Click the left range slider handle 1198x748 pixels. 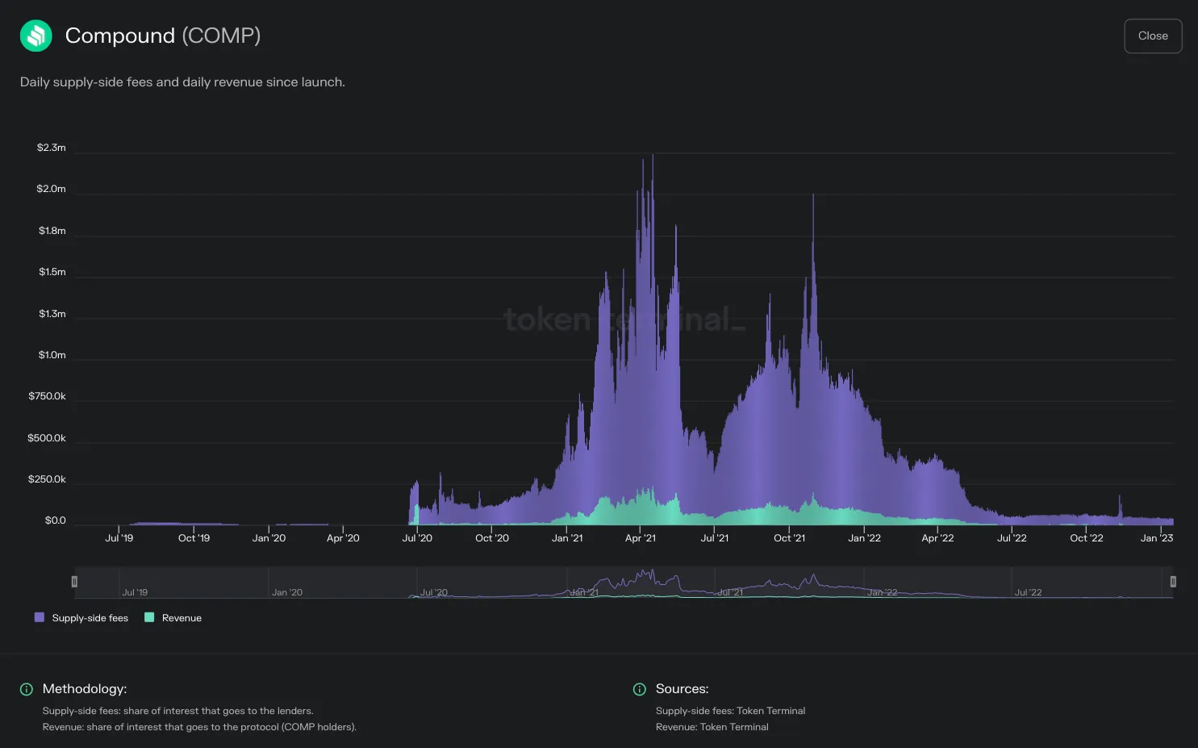pos(74,581)
